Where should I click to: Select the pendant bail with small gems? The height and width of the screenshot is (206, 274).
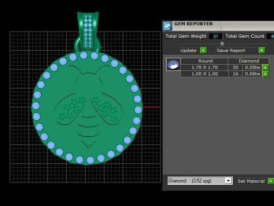[x=88, y=31]
